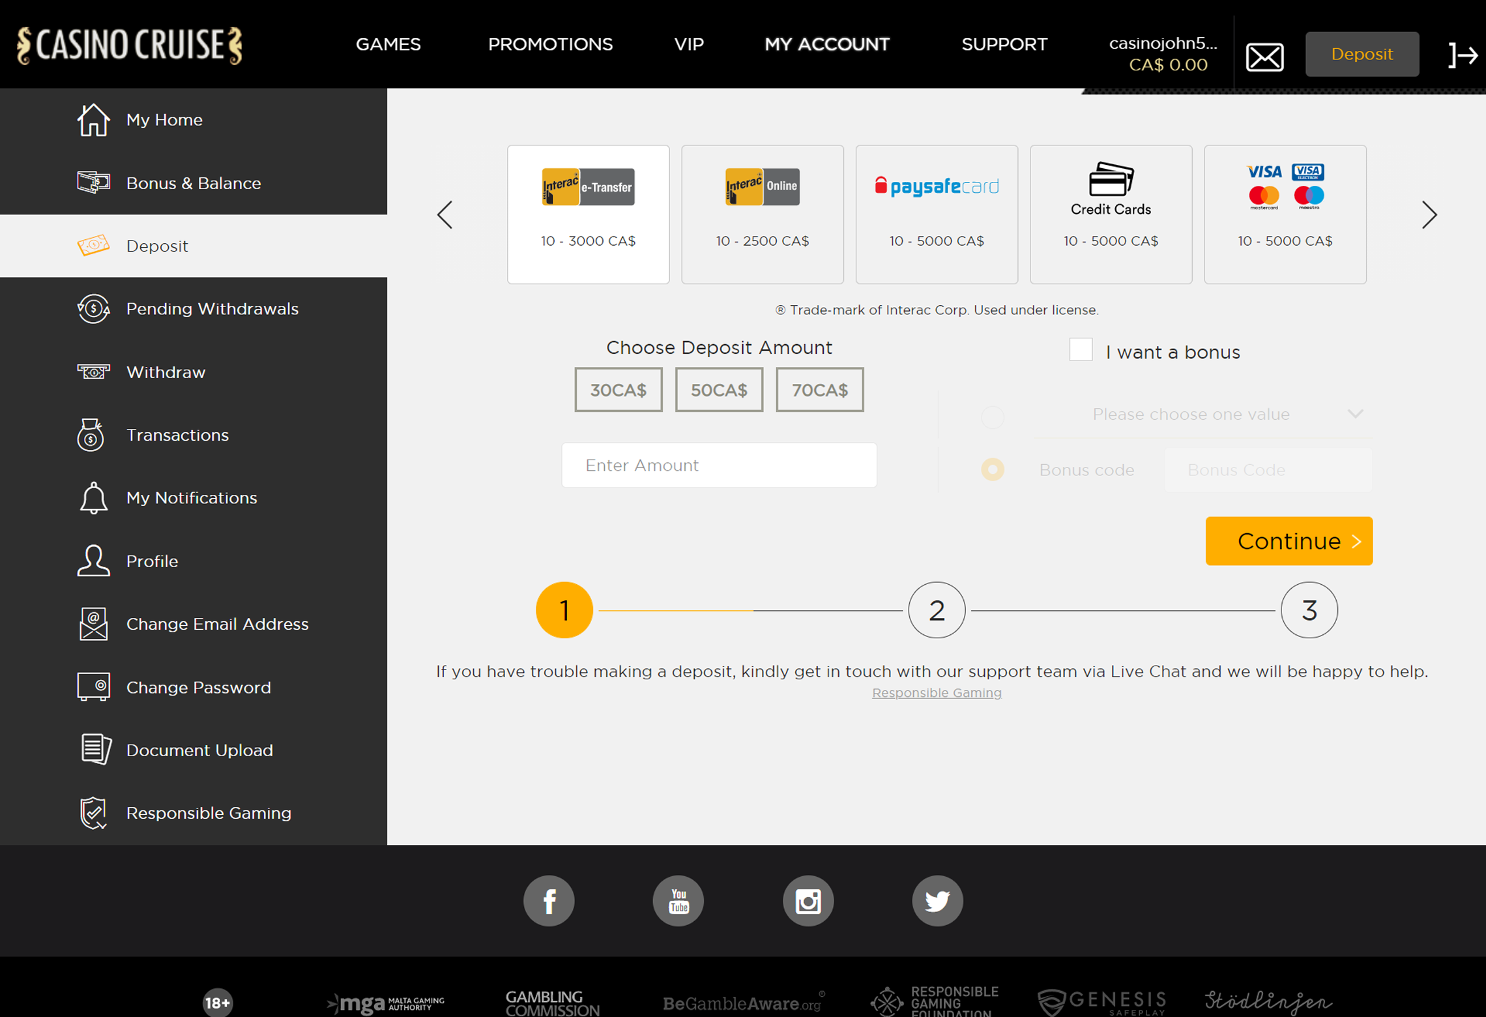Click step 2 circle in progress tracker

937,610
